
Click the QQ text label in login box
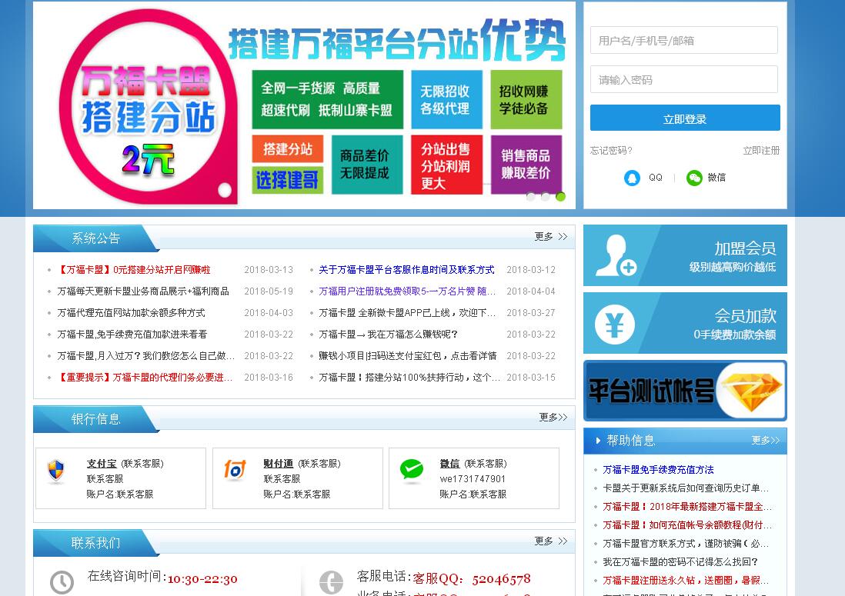[656, 178]
